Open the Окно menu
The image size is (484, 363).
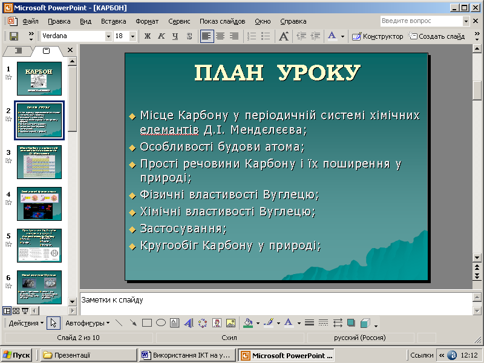point(263,21)
